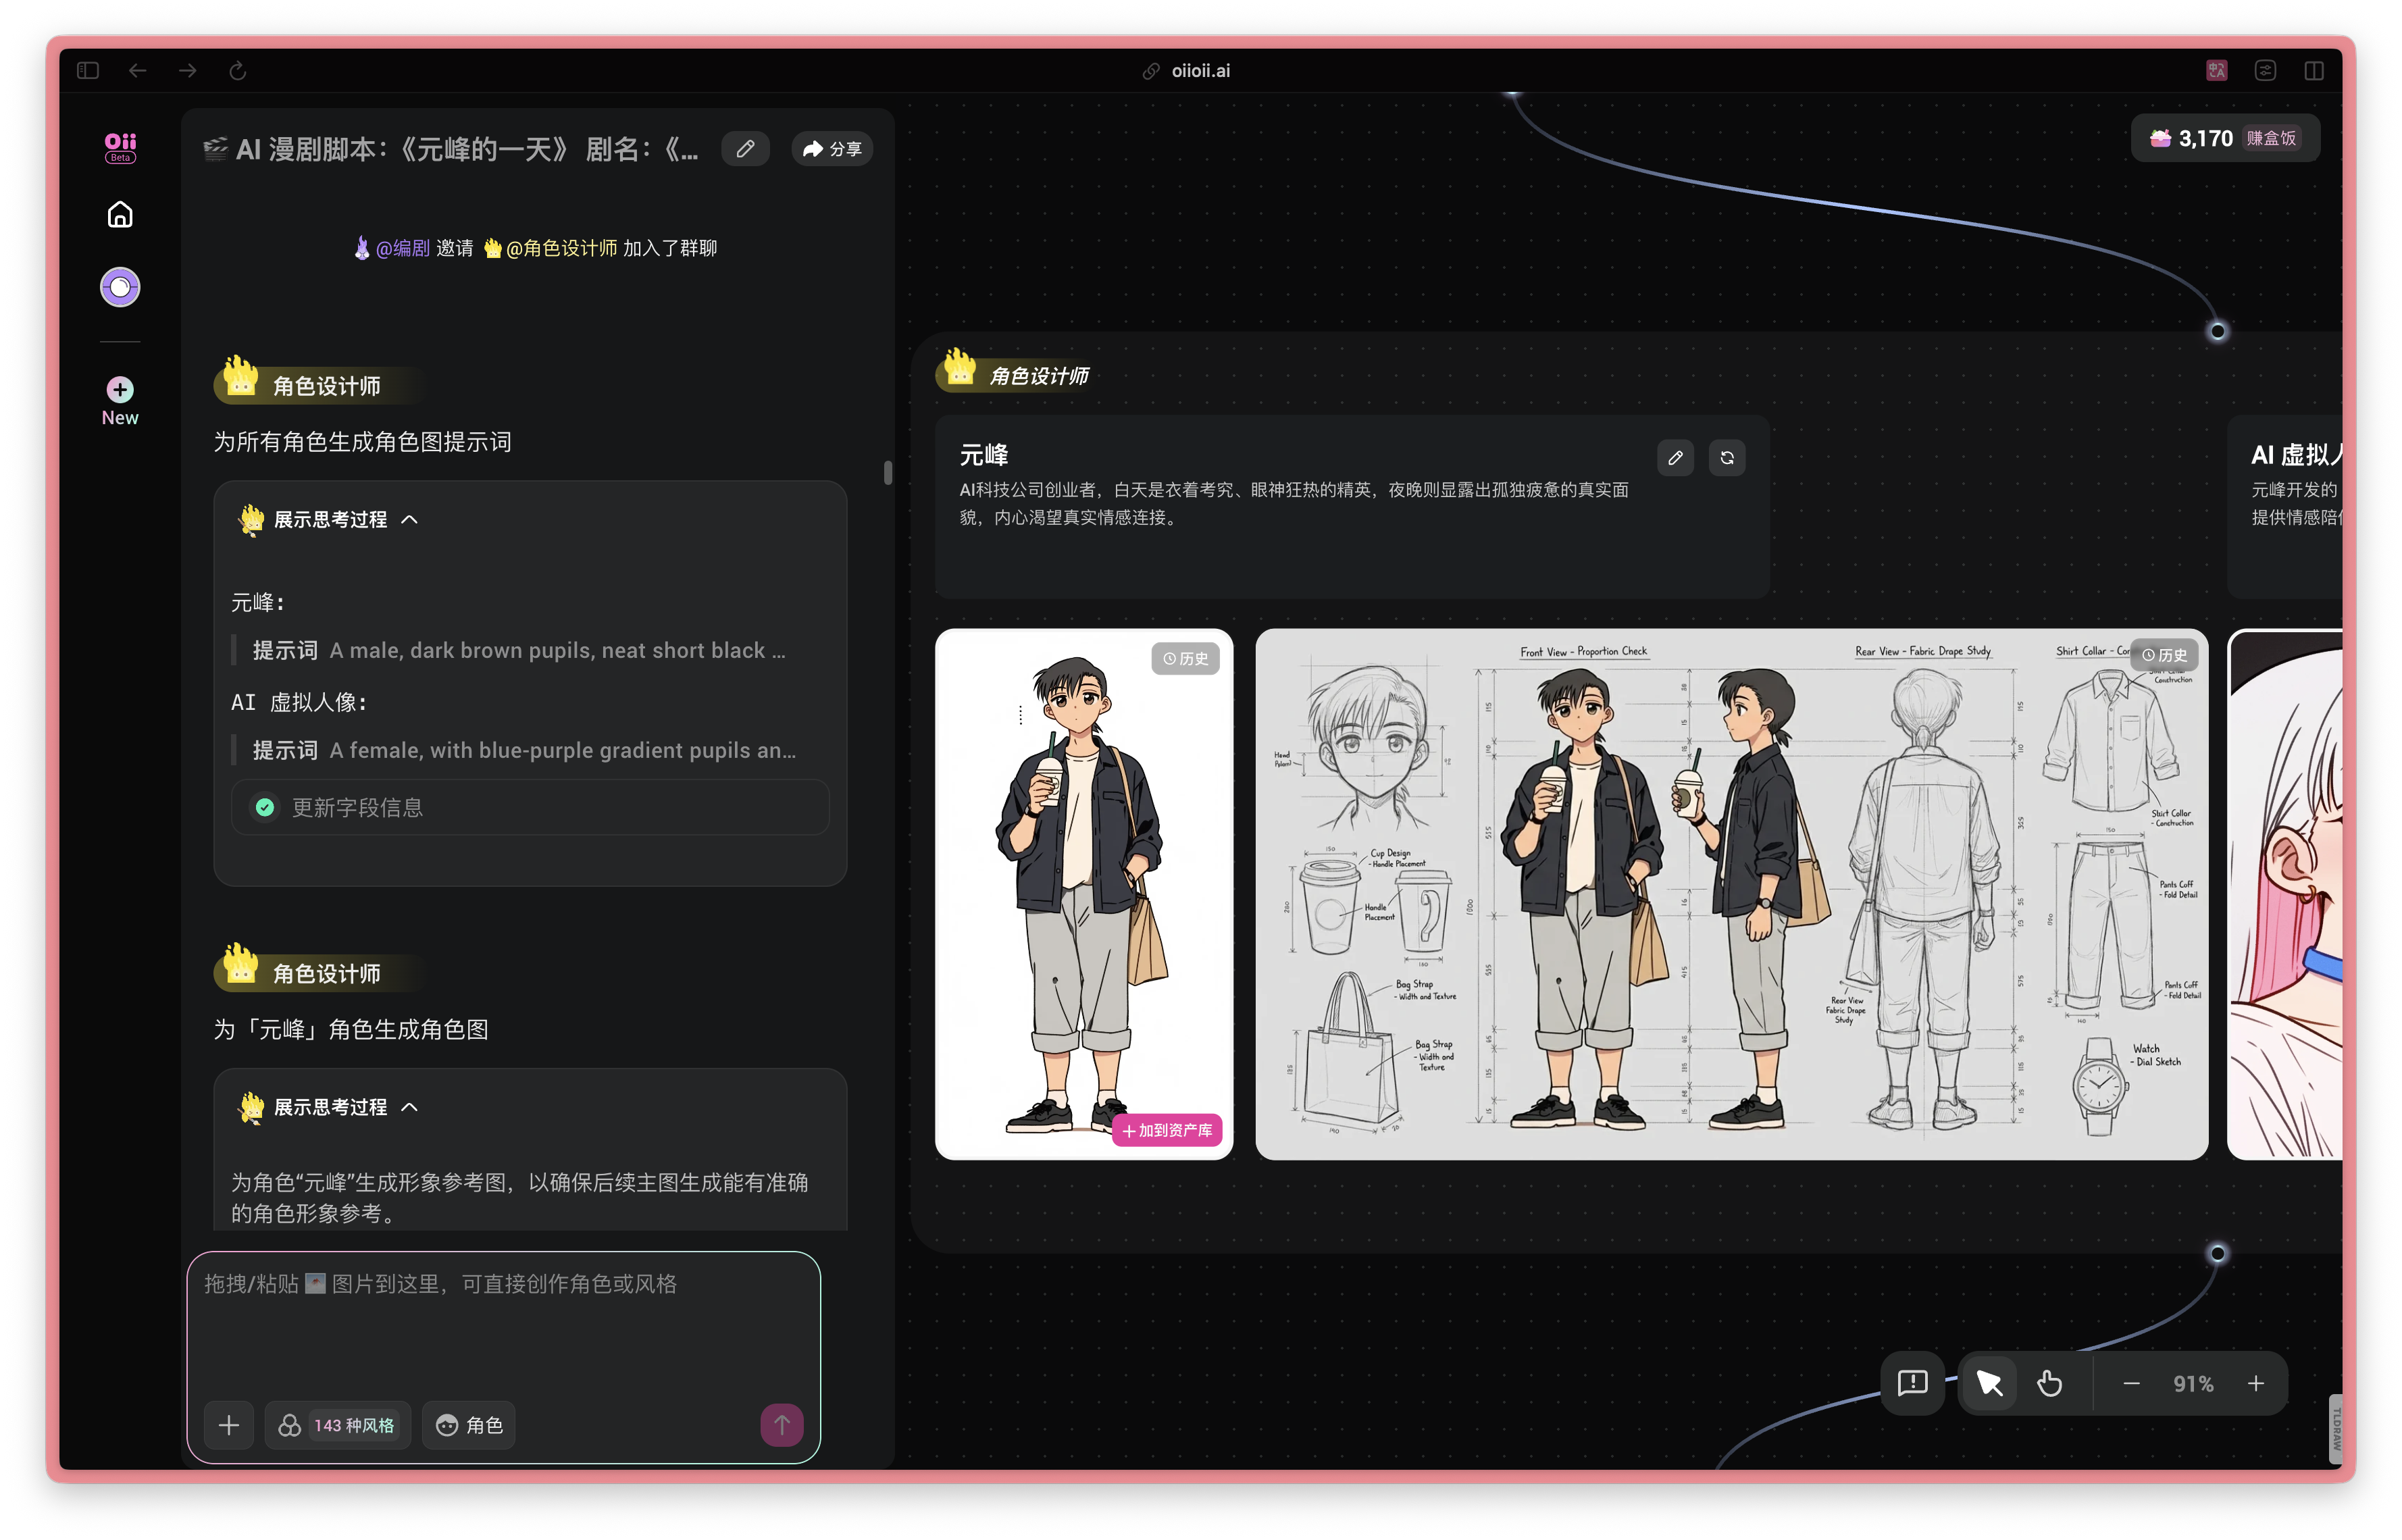
Task: Click the oiioii.ai address bar
Action: 1187,71
